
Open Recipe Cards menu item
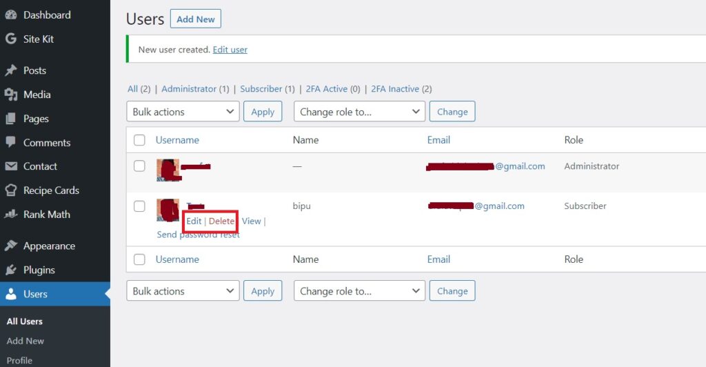coord(51,190)
